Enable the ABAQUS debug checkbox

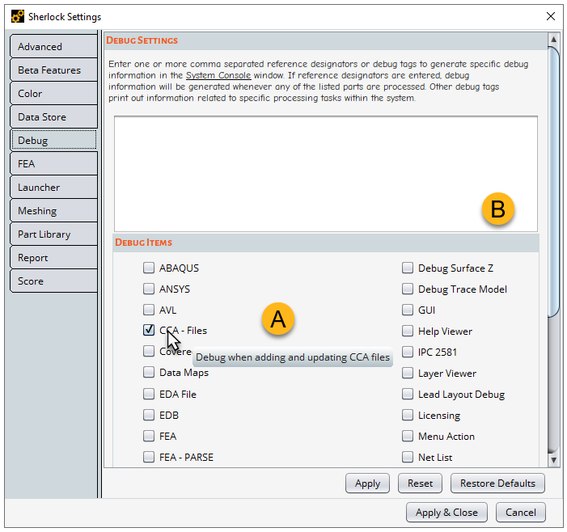tap(149, 268)
